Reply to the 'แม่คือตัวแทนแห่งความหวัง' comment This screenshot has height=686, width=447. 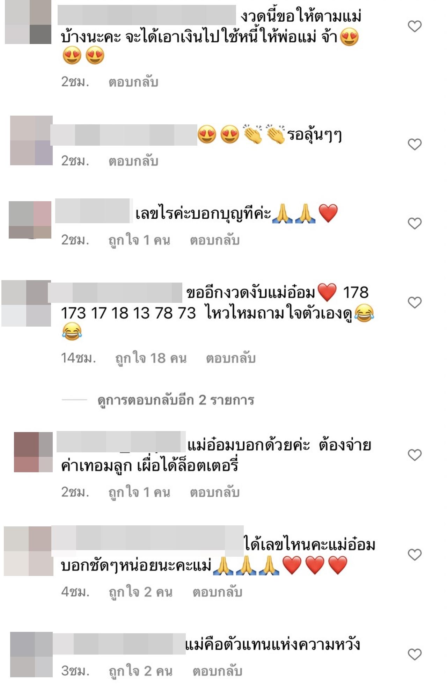coord(217,671)
